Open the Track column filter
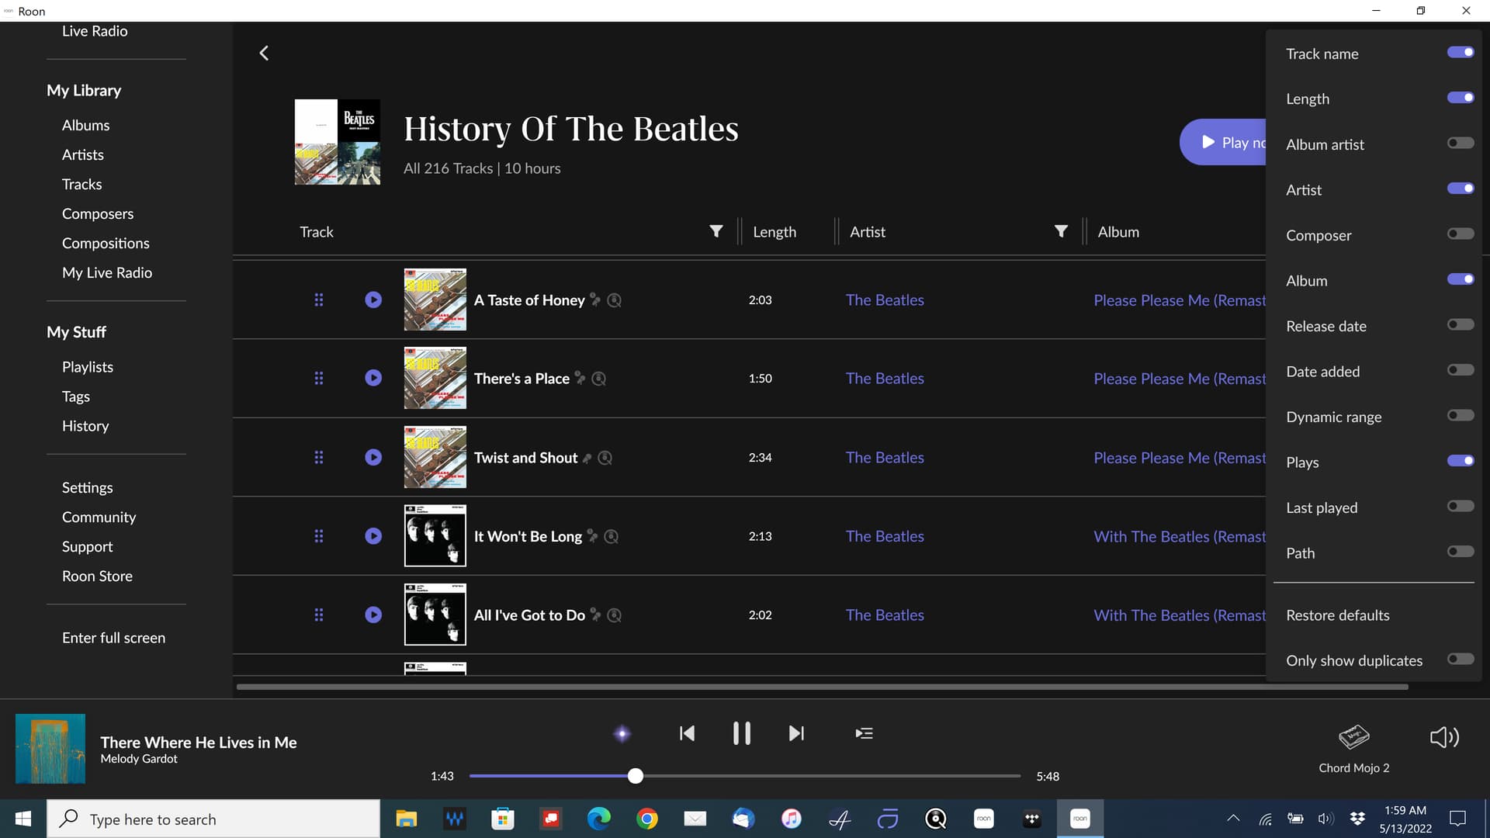This screenshot has width=1490, height=838. (716, 231)
